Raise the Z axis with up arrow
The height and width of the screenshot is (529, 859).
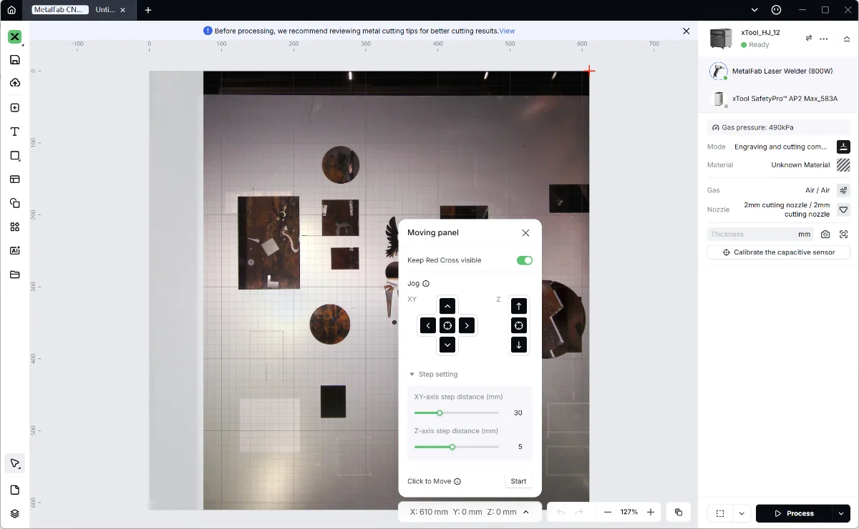coord(519,306)
